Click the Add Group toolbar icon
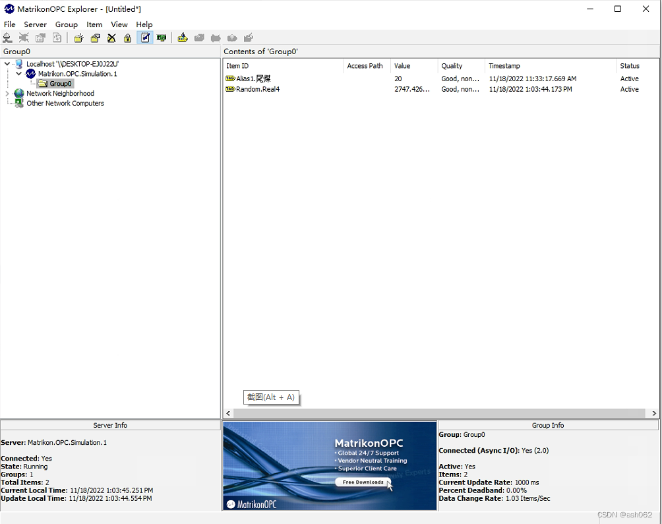This screenshot has height=524, width=662. coord(78,38)
